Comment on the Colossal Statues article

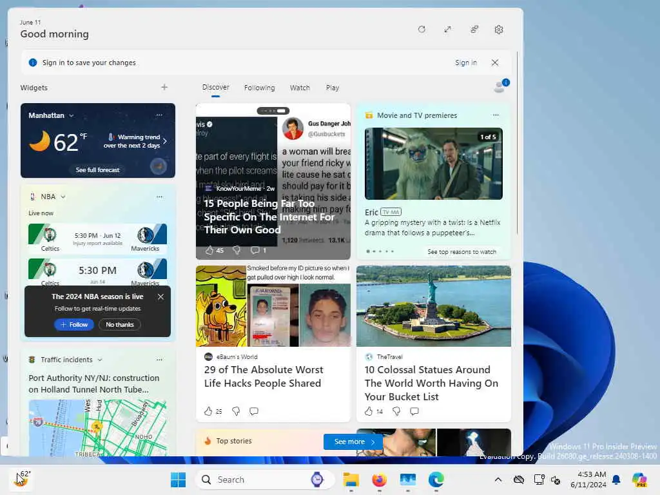(414, 411)
